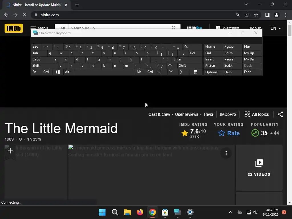Toggle Fn key on On-Screen Keyboard

pos(36,72)
